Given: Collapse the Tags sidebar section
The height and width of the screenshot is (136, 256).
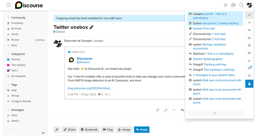Looking at the screenshot, I should [x=12, y=85].
